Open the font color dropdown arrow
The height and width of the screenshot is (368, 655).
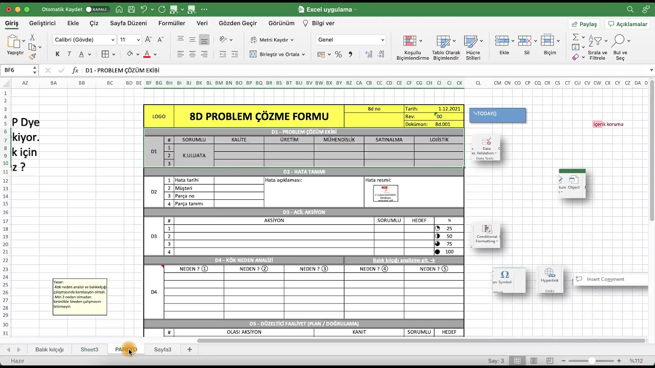tap(155, 54)
